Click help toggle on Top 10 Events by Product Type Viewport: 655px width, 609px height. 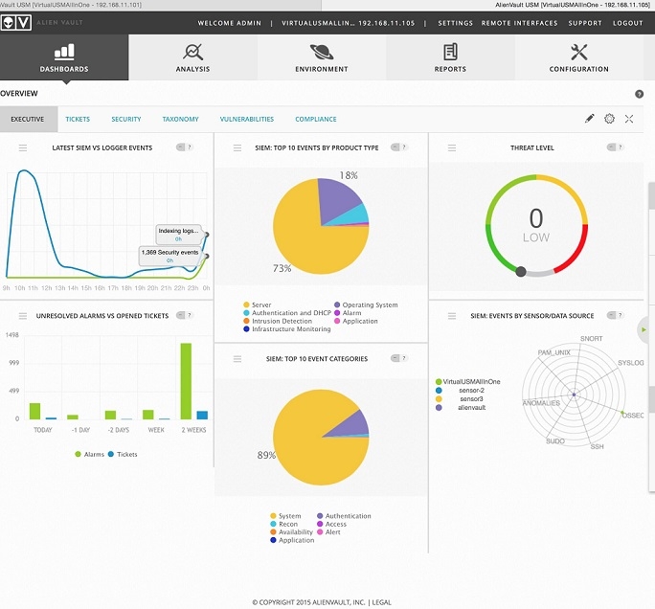(x=399, y=147)
